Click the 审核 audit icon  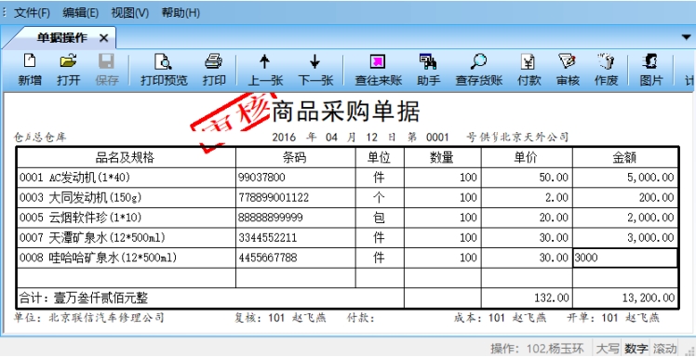568,70
